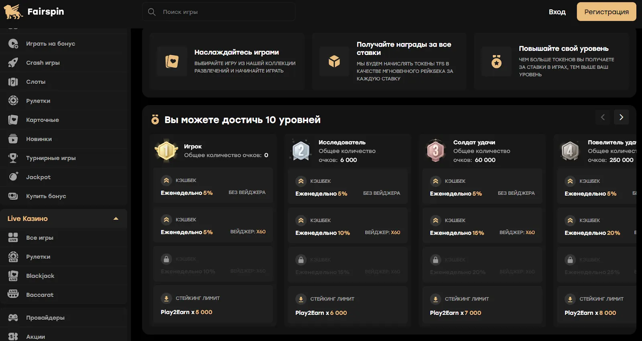
Task: Click the Baccarat live icon
Action: coord(13,294)
